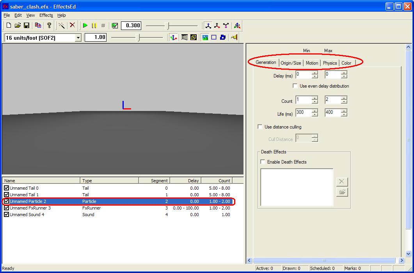
Task: Click the yellow wireframe cube icon
Action: coord(194,37)
